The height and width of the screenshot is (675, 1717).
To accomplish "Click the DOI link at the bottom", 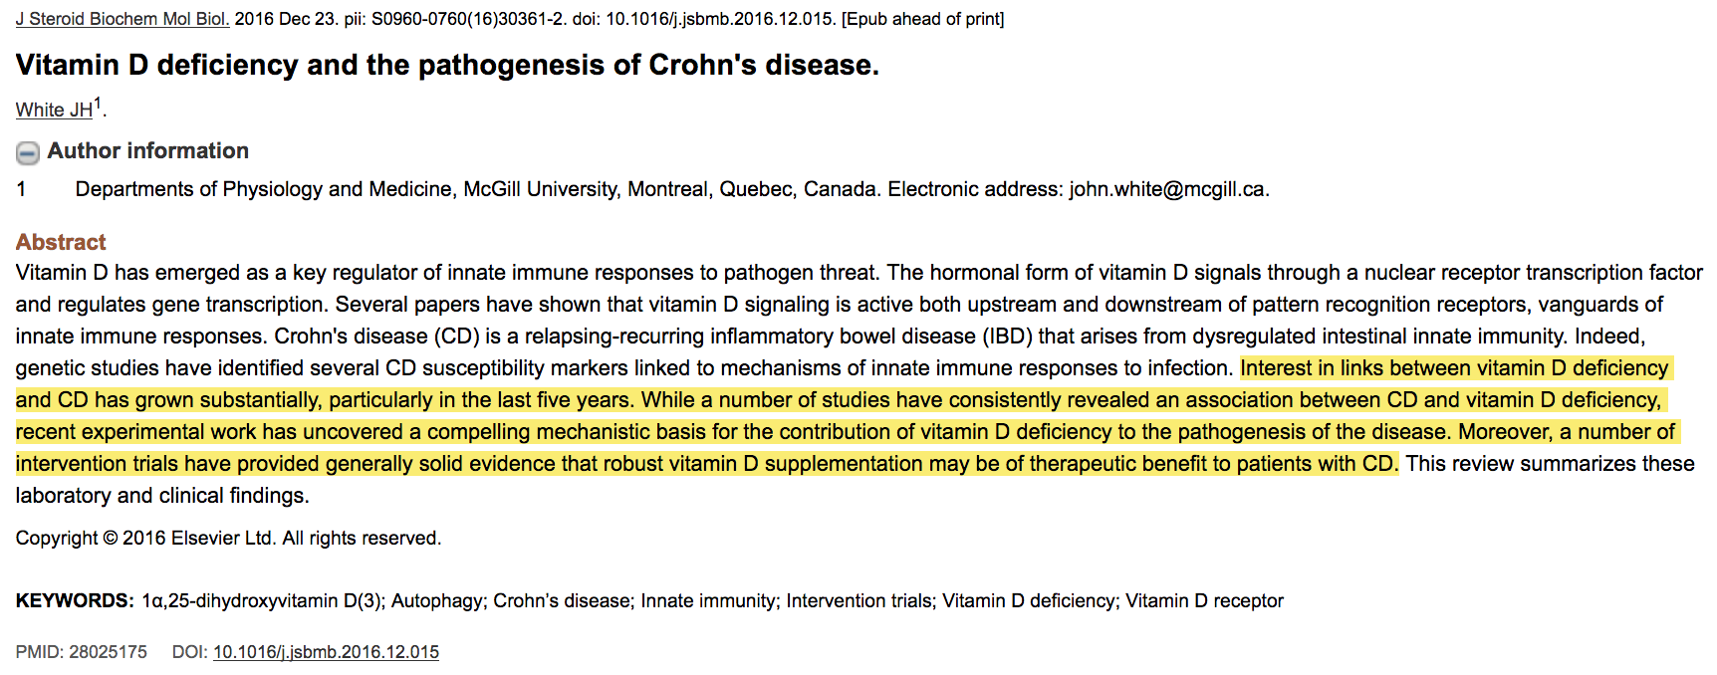I will (x=326, y=652).
